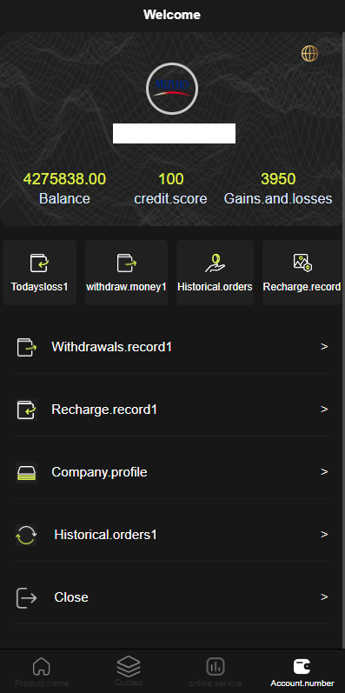Open the withdraw.money1 label
The image size is (345, 693).
126,287
